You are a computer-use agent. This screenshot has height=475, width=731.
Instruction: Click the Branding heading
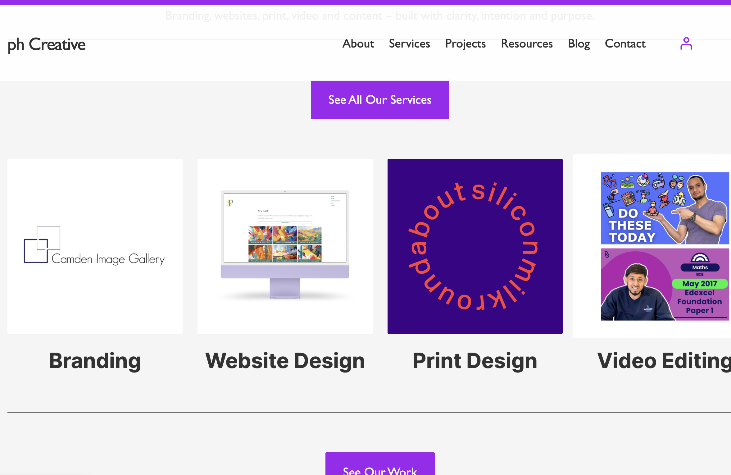[x=95, y=361]
